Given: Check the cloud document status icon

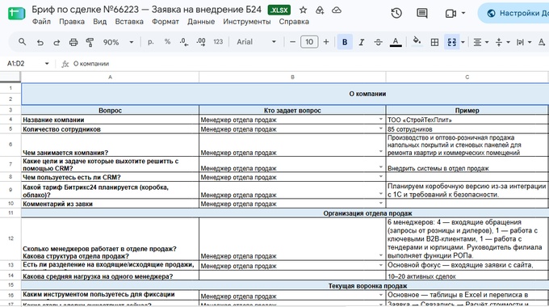Looking at the screenshot, I should (337, 11).
